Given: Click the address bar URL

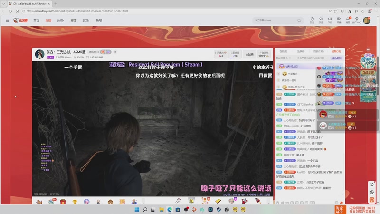Looking at the screenshot, I should (77, 11).
